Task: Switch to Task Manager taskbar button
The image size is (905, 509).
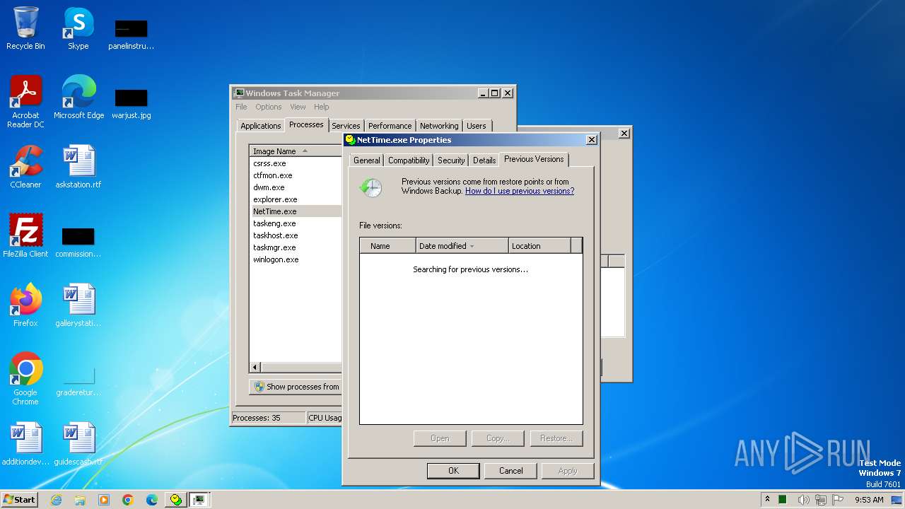Action: point(199,500)
